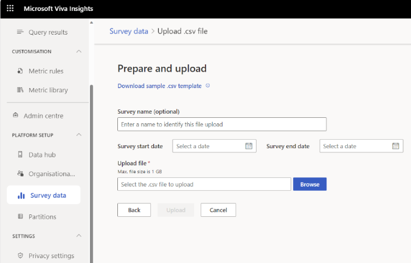This screenshot has height=263, width=411.
Task: Open the Survey end date calendar picker
Action: coord(396,146)
